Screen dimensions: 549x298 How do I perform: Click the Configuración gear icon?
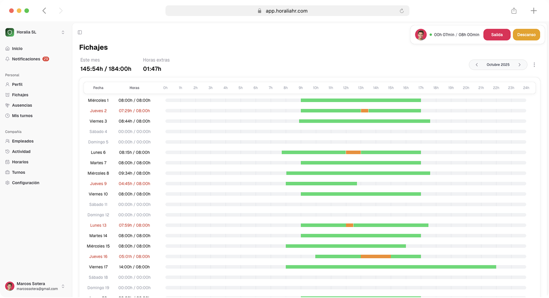(8, 183)
